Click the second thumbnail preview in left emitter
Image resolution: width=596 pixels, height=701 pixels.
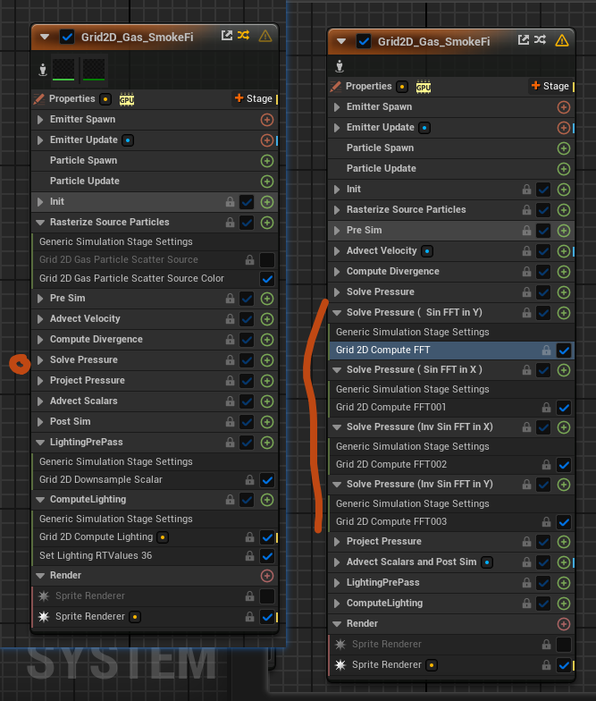(x=93, y=70)
